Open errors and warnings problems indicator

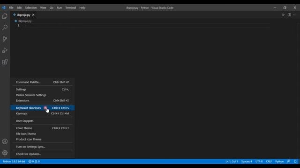point(34,161)
